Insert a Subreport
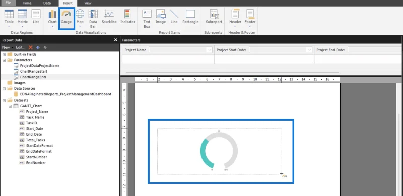Image resolution: width=403 pixels, height=196 pixels. tap(214, 17)
